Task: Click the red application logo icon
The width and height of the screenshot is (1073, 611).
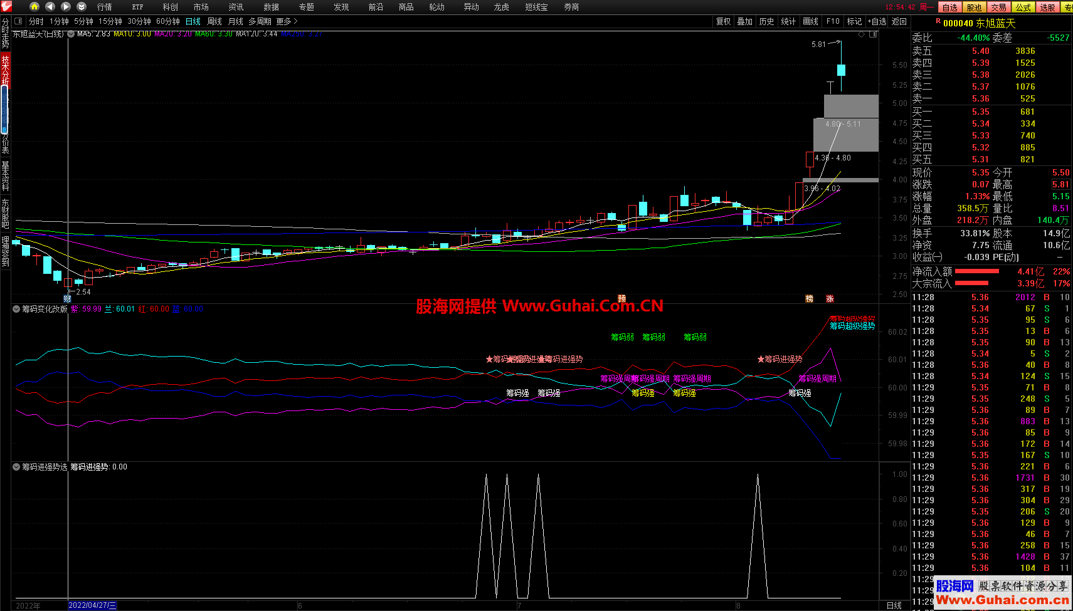Action: (x=6, y=6)
